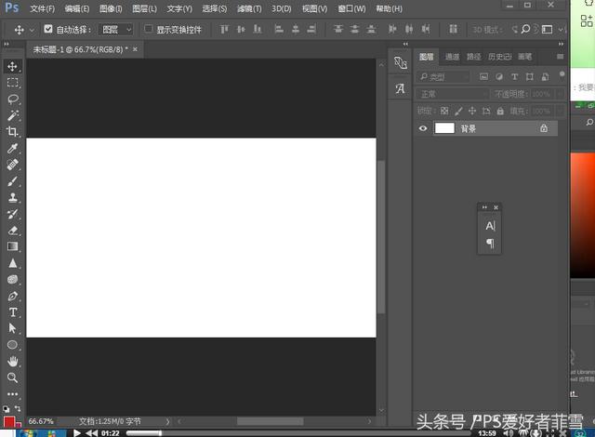Open the floating Paragraph panel icon

(x=490, y=244)
